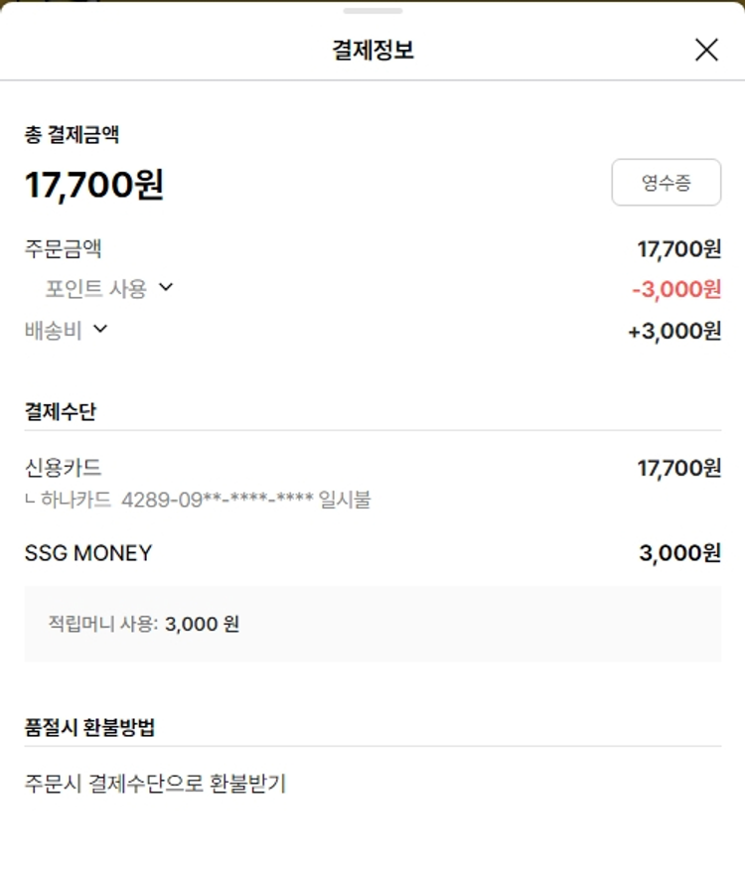Click the SSG MONEY label

[x=88, y=553]
